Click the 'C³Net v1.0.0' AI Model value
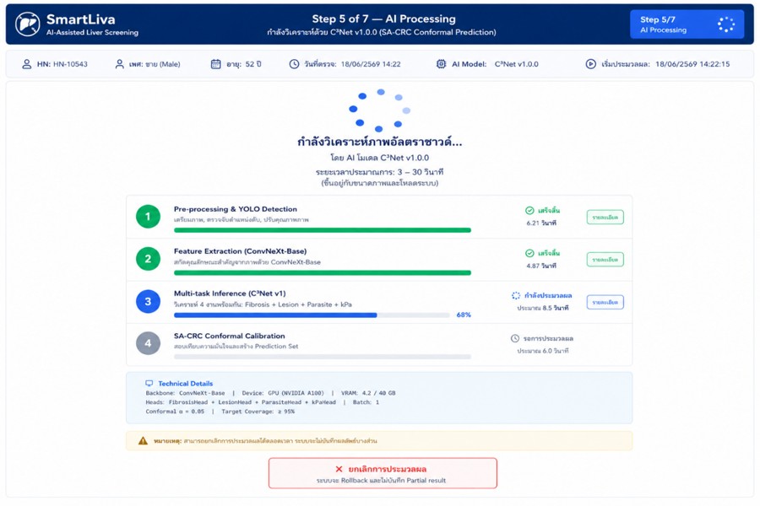This screenshot has height=506, width=760. pyautogui.click(x=516, y=64)
